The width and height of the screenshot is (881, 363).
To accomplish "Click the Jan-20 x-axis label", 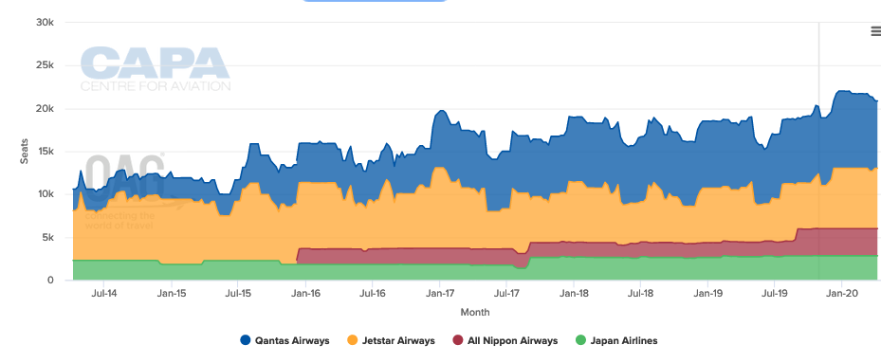I will 841,293.
